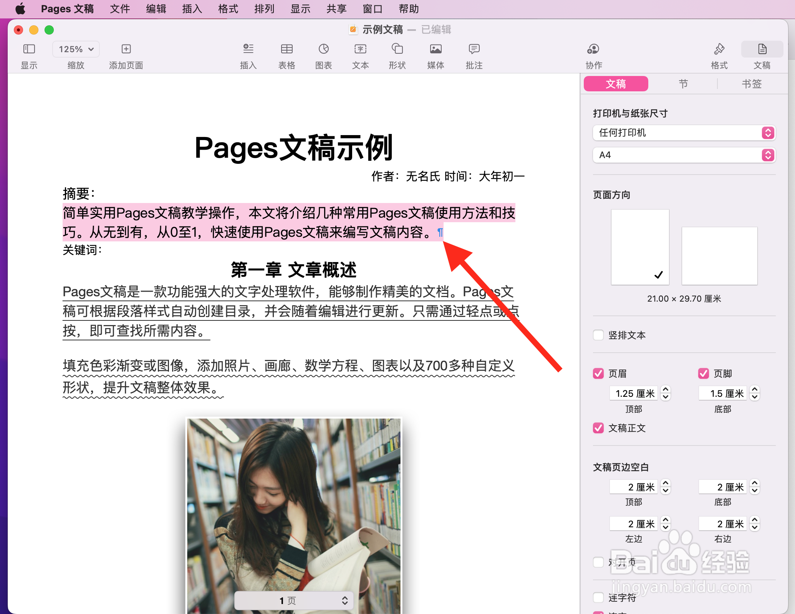Open the 显示 view options icon
Screen dimensions: 795x614
click(29, 49)
